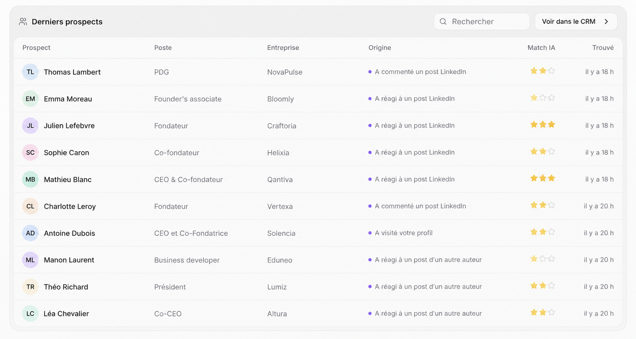Click the Craftoria company cell
Image resolution: width=636 pixels, height=339 pixels.
[x=282, y=126]
